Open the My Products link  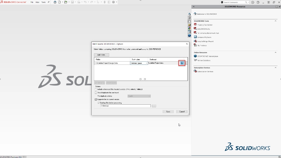(x=202, y=45)
